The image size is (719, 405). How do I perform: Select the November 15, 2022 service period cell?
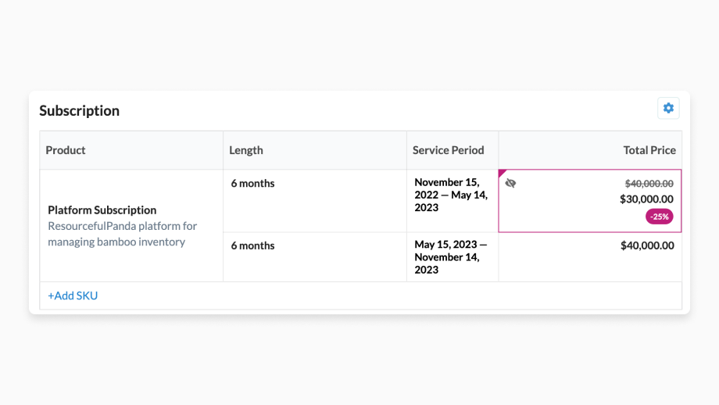point(451,195)
